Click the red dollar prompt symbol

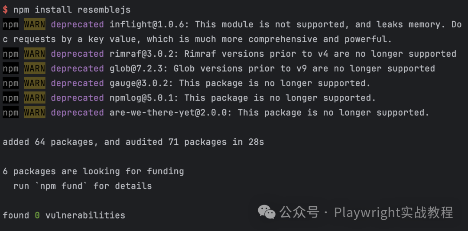(x=5, y=10)
